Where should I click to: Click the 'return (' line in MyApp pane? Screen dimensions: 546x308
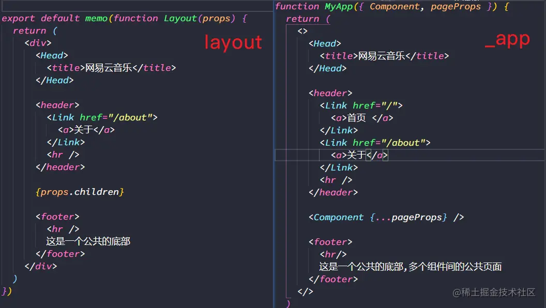(x=308, y=19)
